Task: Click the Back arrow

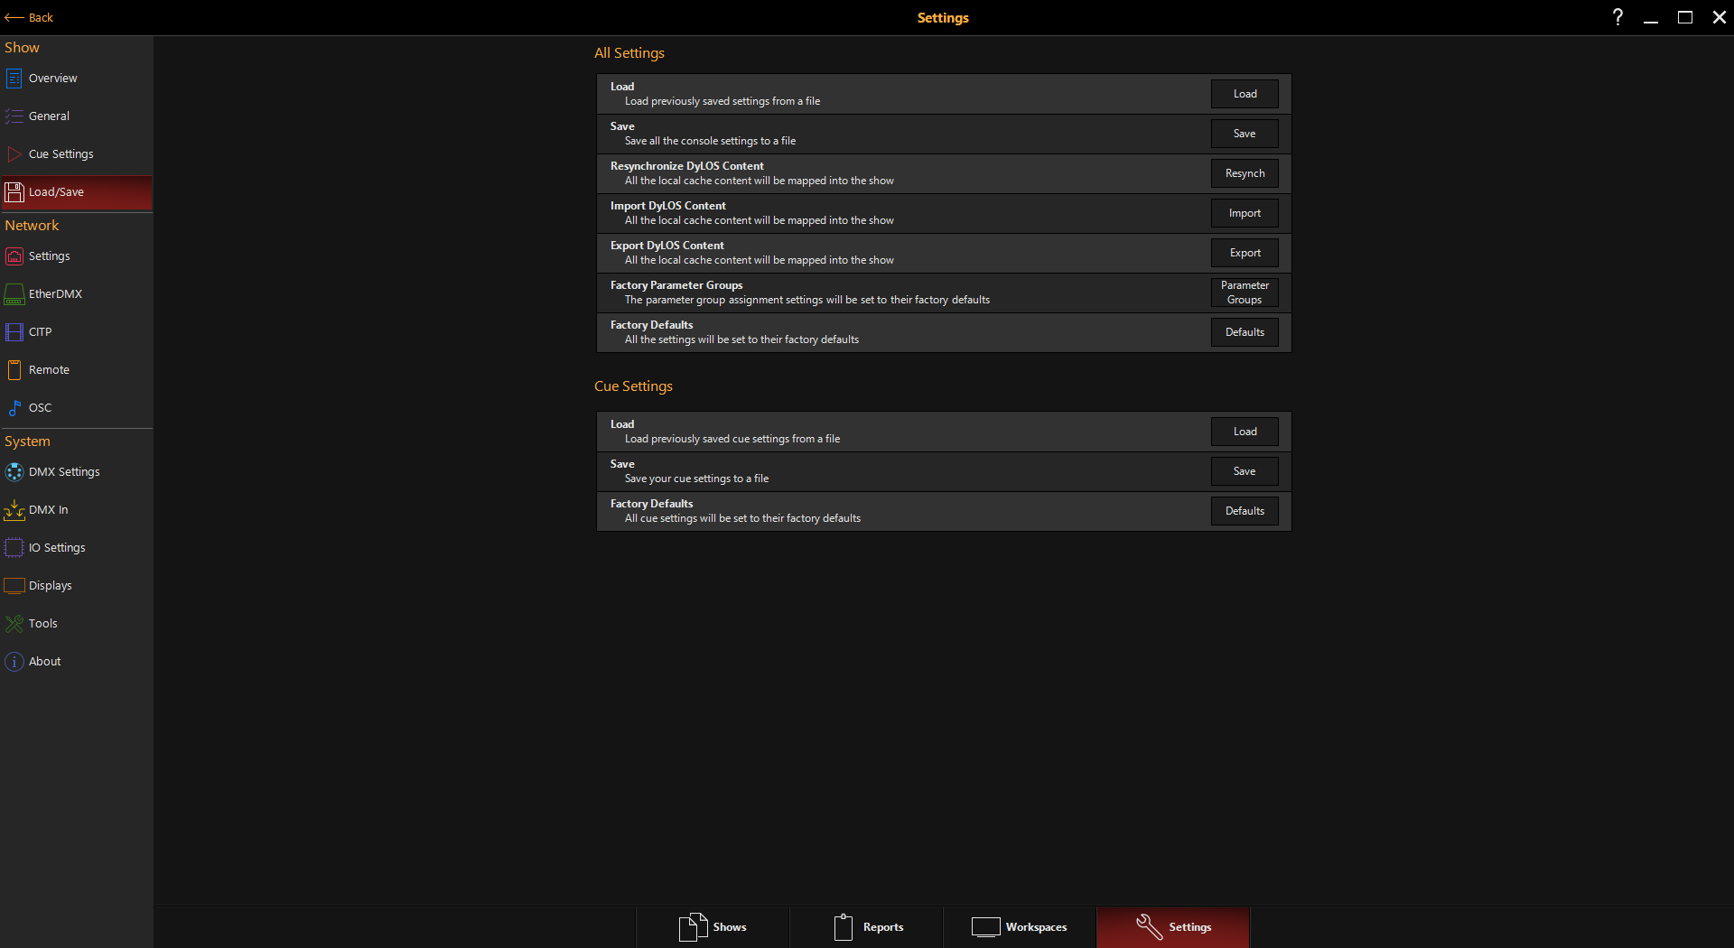Action: coord(29,17)
